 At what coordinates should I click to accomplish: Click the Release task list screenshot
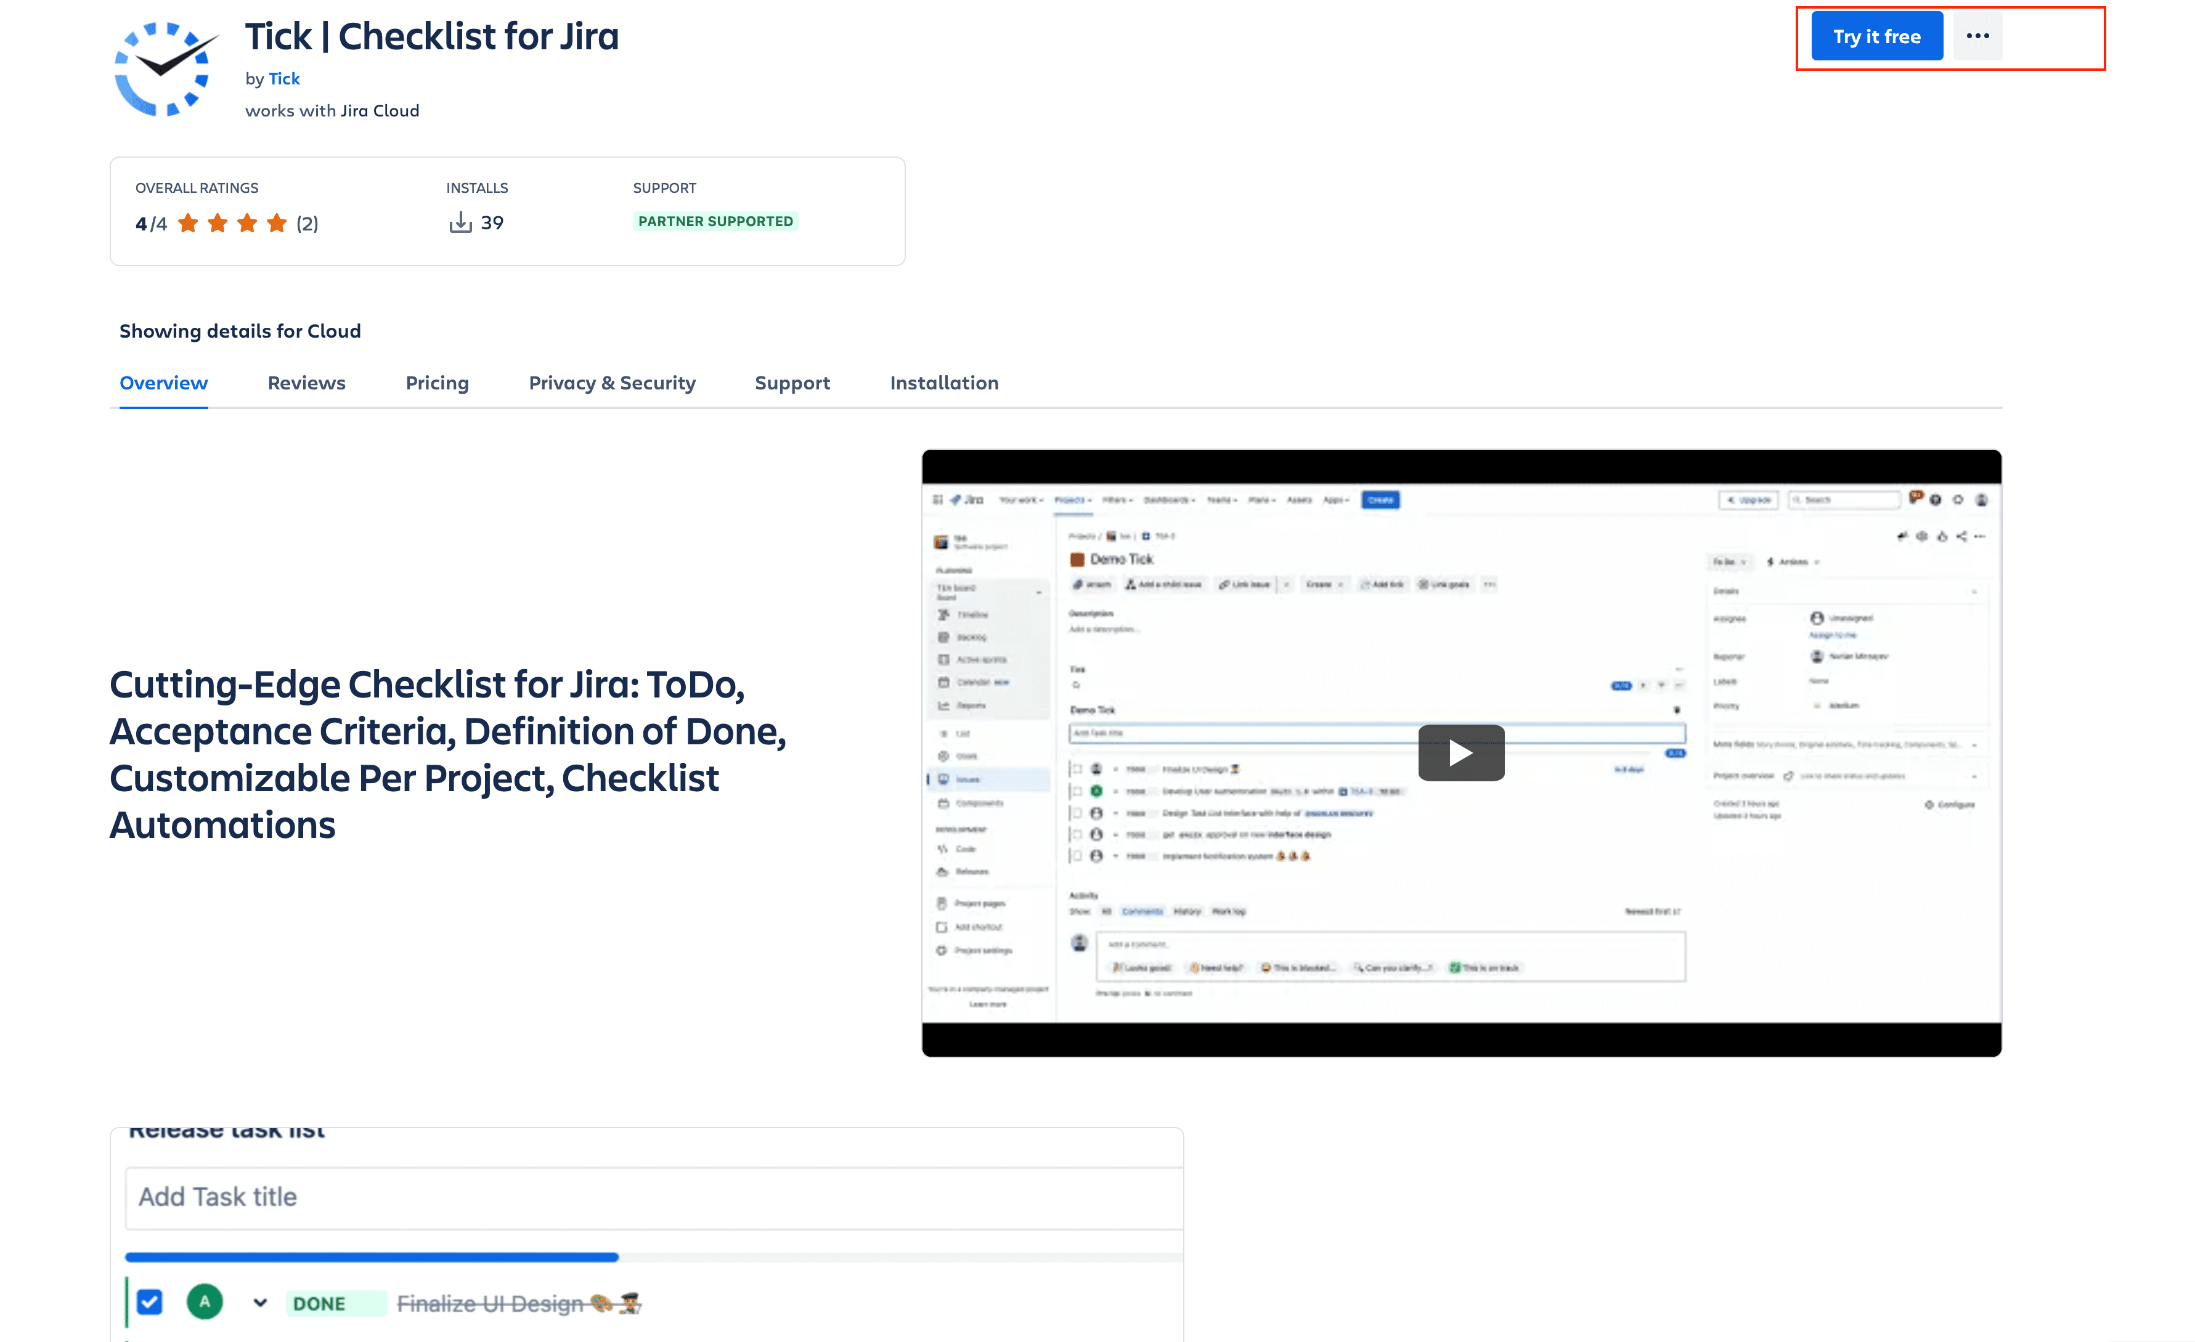click(647, 1234)
